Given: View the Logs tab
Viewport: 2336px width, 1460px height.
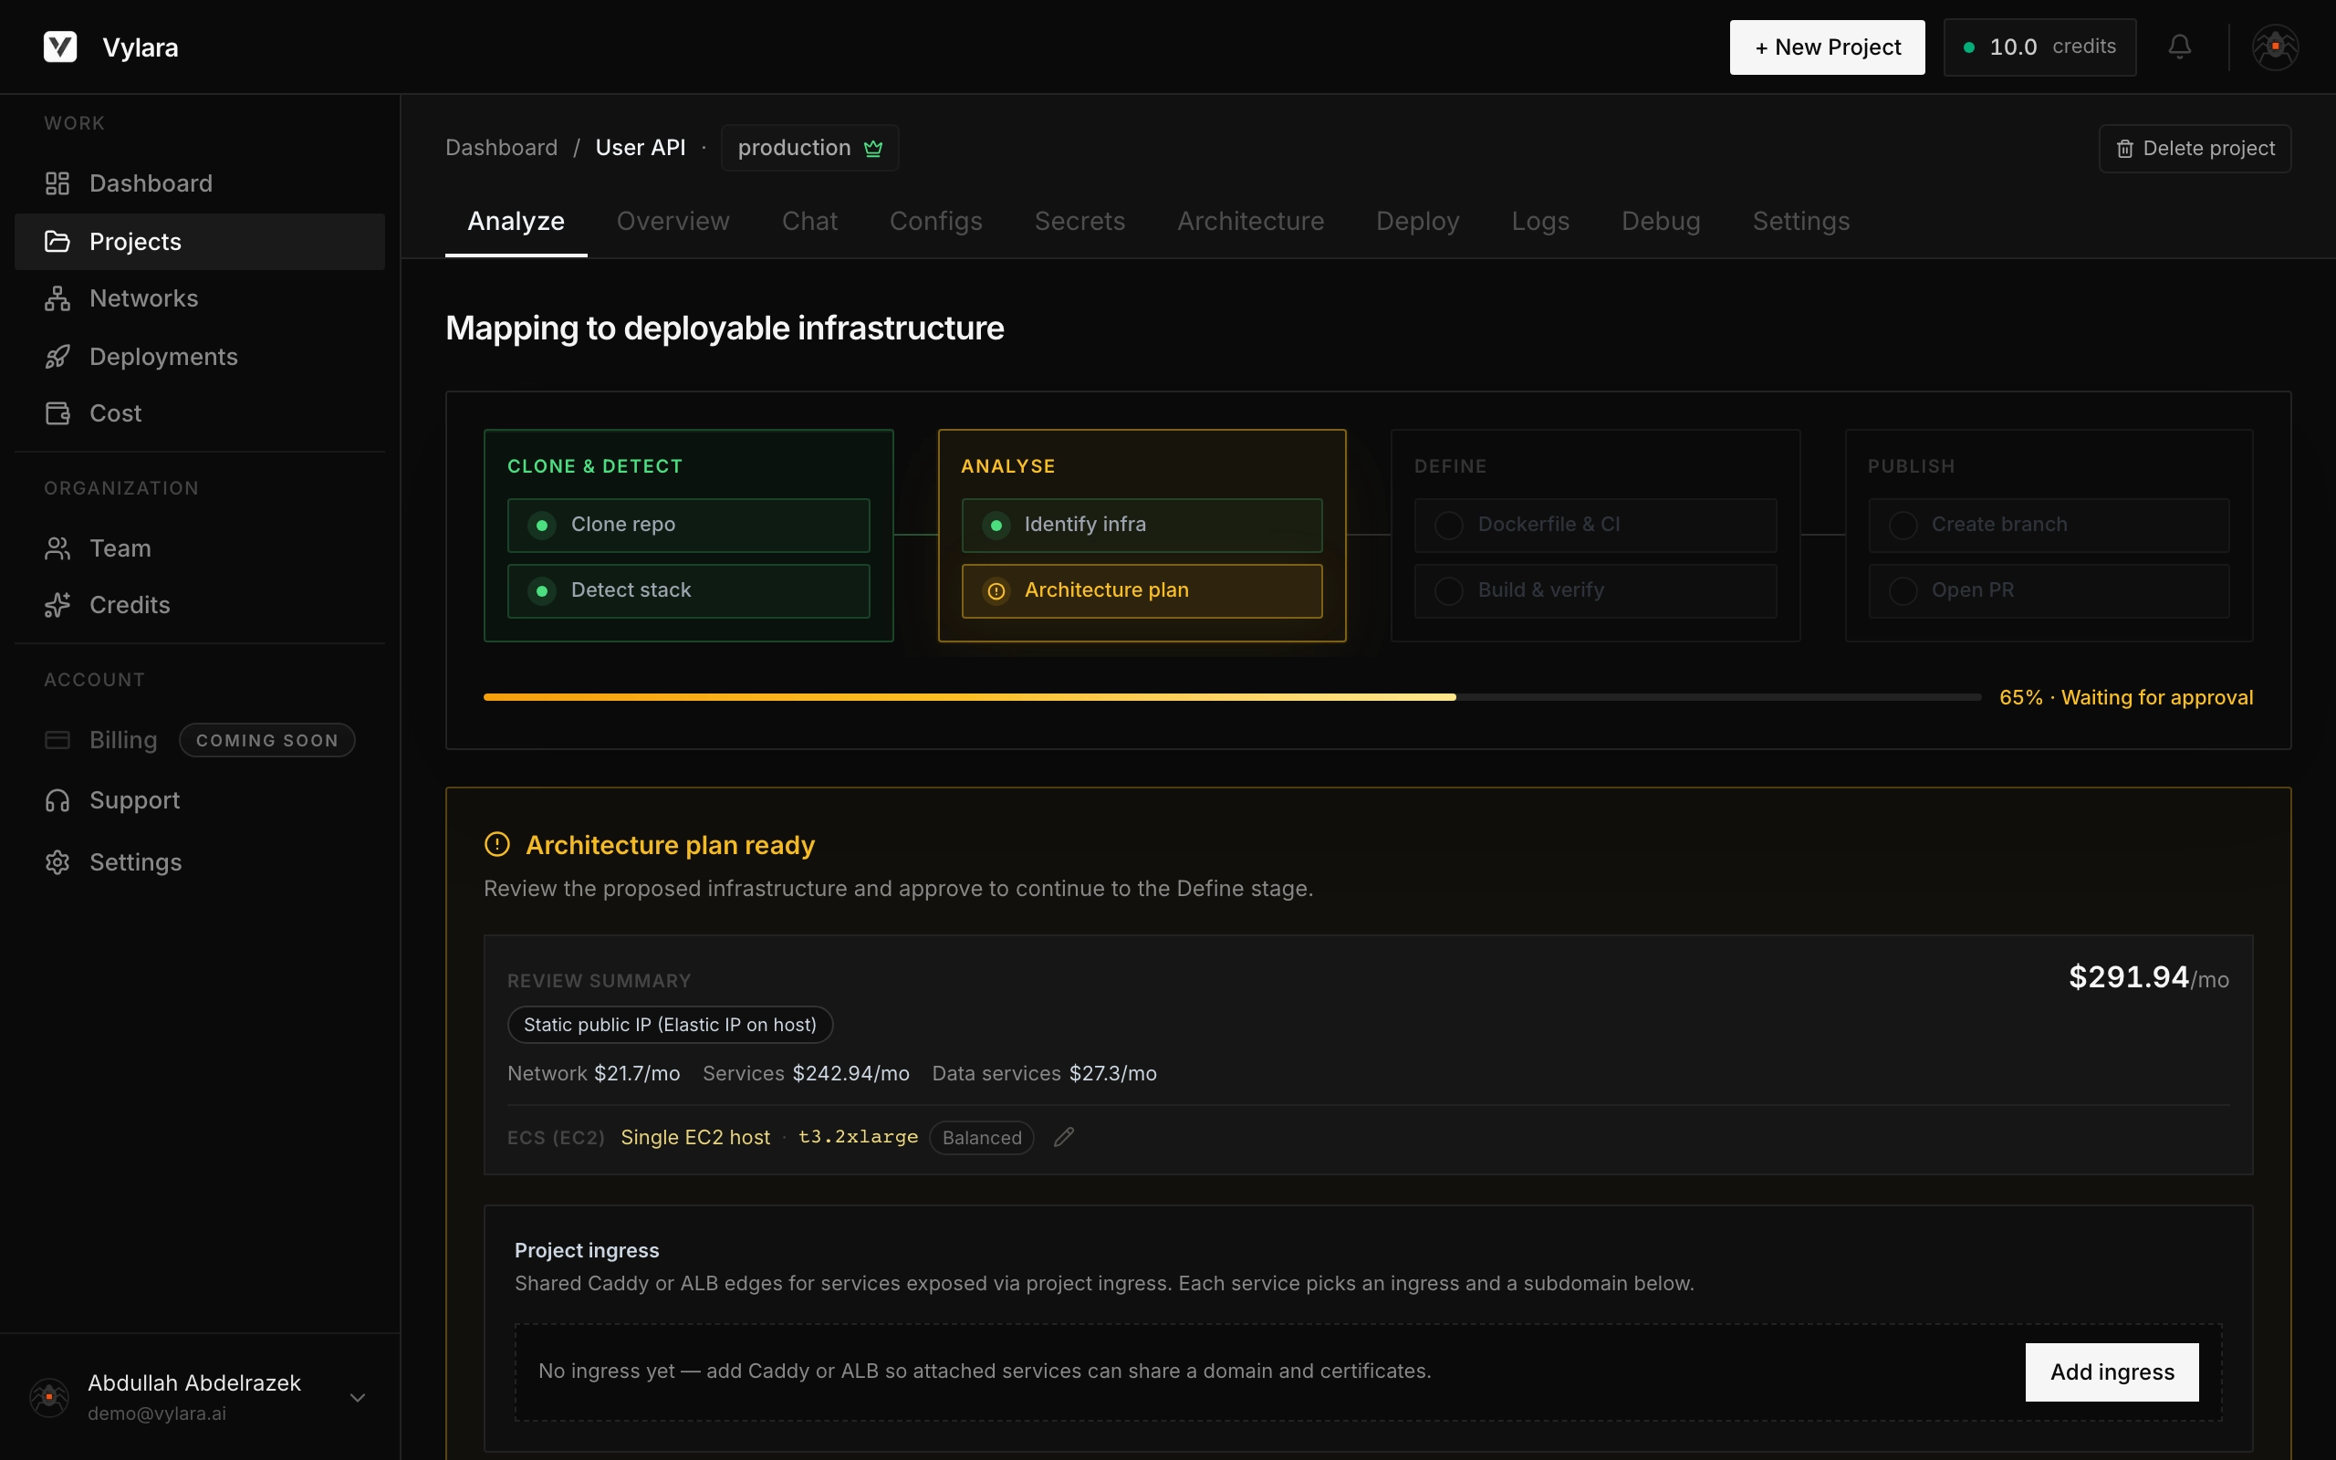Looking at the screenshot, I should pos(1539,221).
